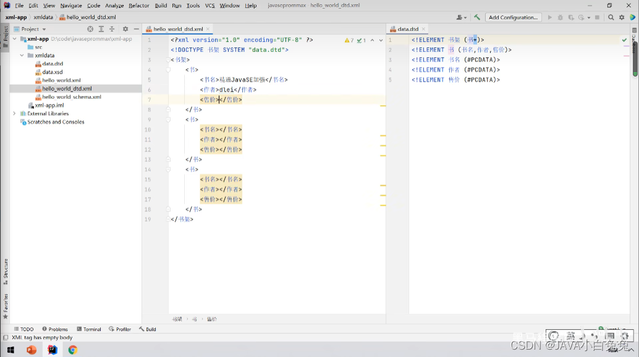Screen dimensions: 639x357
Task: Fold the 书架 root element at line 3
Action: 168,60
